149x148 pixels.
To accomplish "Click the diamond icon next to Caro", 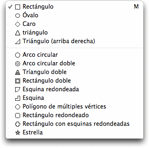I will point(18,24).
